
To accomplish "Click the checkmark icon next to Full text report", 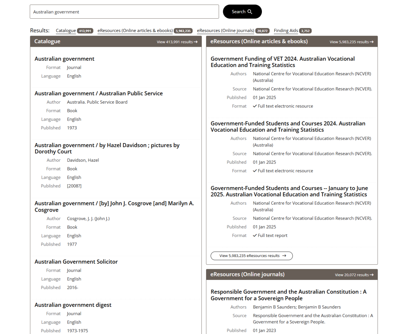I will click(255, 235).
